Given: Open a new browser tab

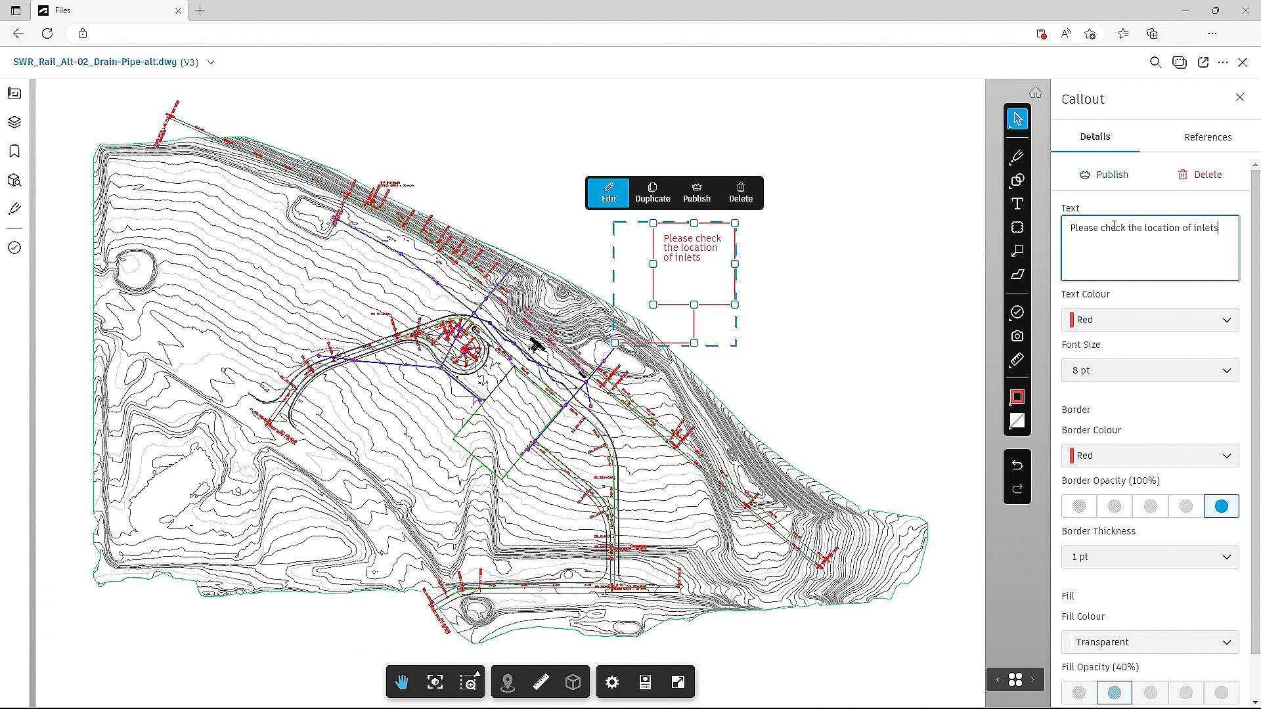Looking at the screenshot, I should click(200, 11).
